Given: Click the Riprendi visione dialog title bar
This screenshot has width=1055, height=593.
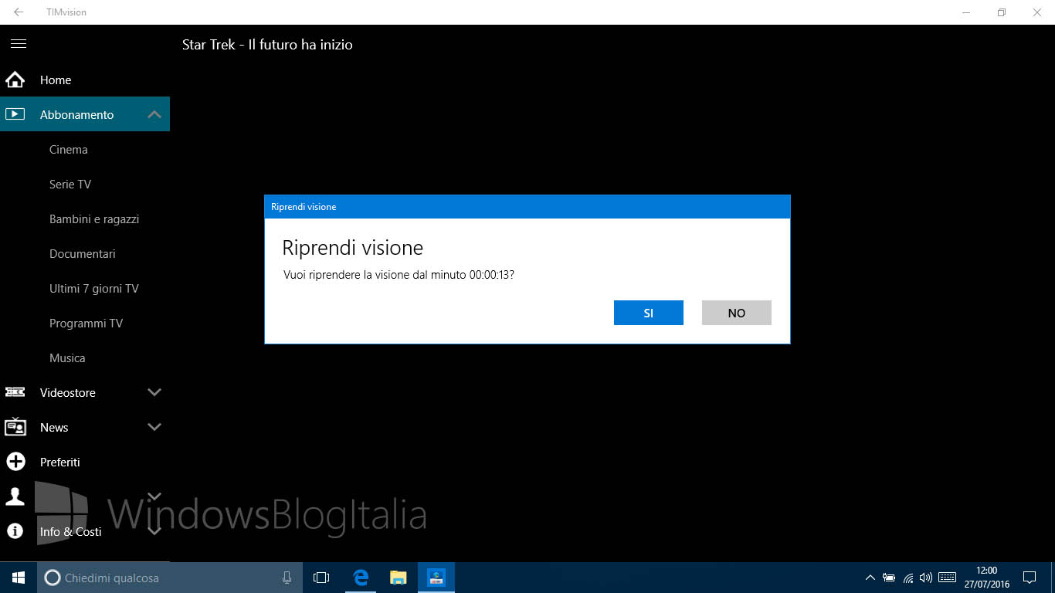Looking at the screenshot, I should (527, 207).
